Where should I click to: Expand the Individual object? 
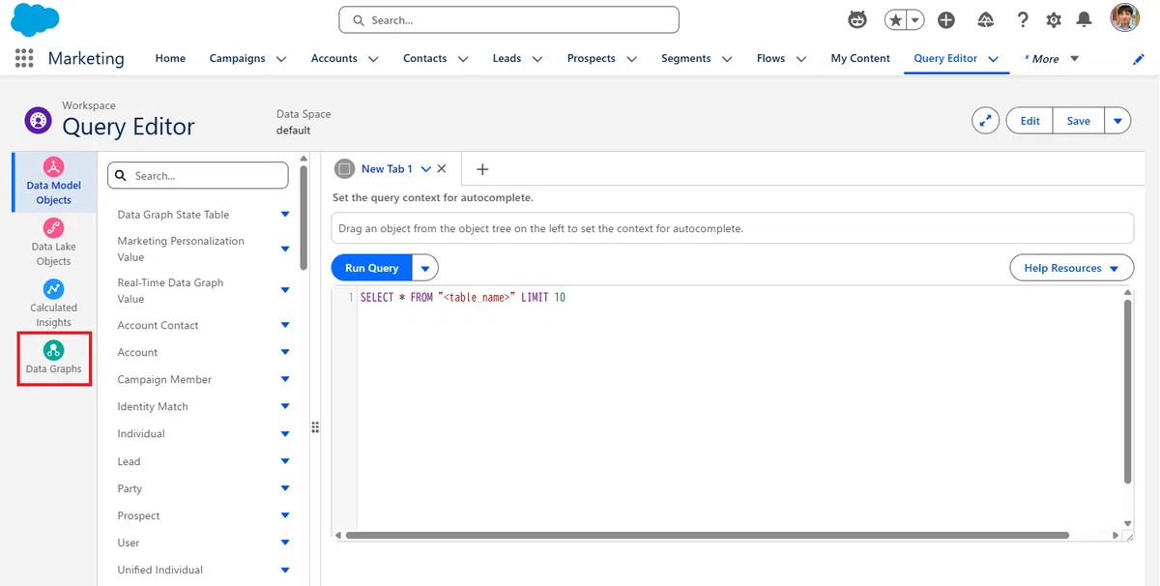(285, 433)
